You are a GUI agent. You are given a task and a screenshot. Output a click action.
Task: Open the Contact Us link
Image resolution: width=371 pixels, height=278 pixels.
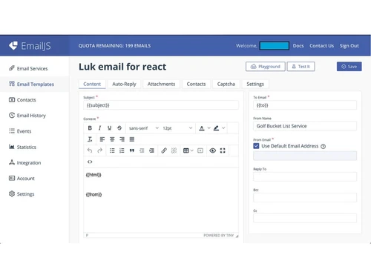tap(321, 46)
